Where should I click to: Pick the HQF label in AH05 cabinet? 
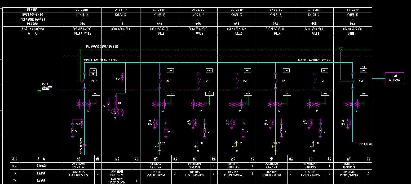click(x=245, y=81)
